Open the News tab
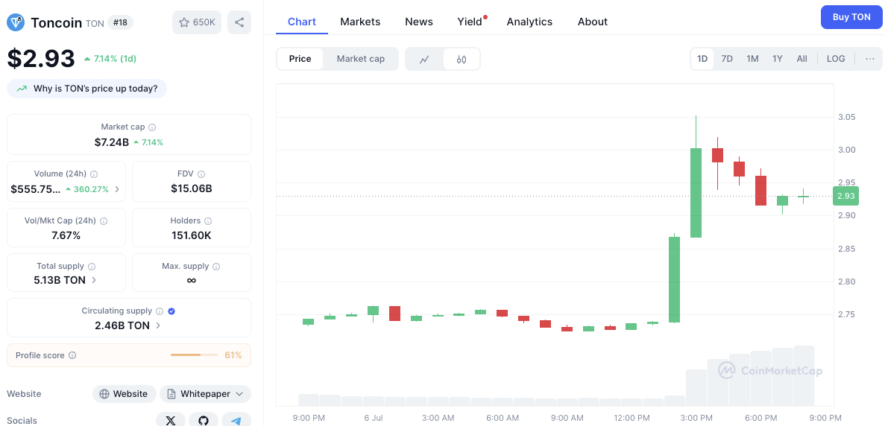Image resolution: width=885 pixels, height=426 pixels. point(419,22)
